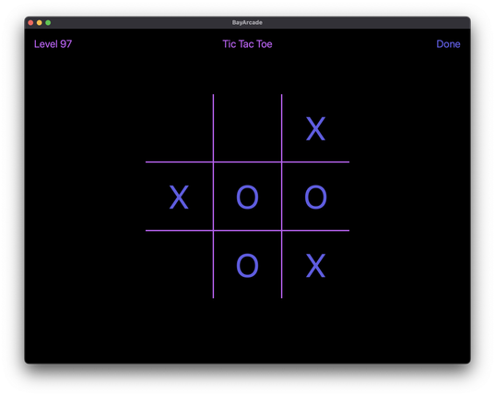Click the O in the bottom-middle cell
Screen dimensions: 495x396
coord(247,266)
